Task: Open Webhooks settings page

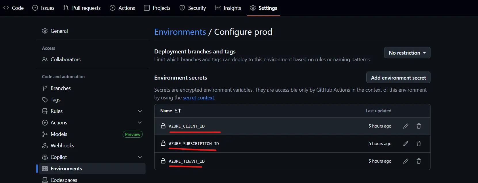Action: pyautogui.click(x=92, y=146)
